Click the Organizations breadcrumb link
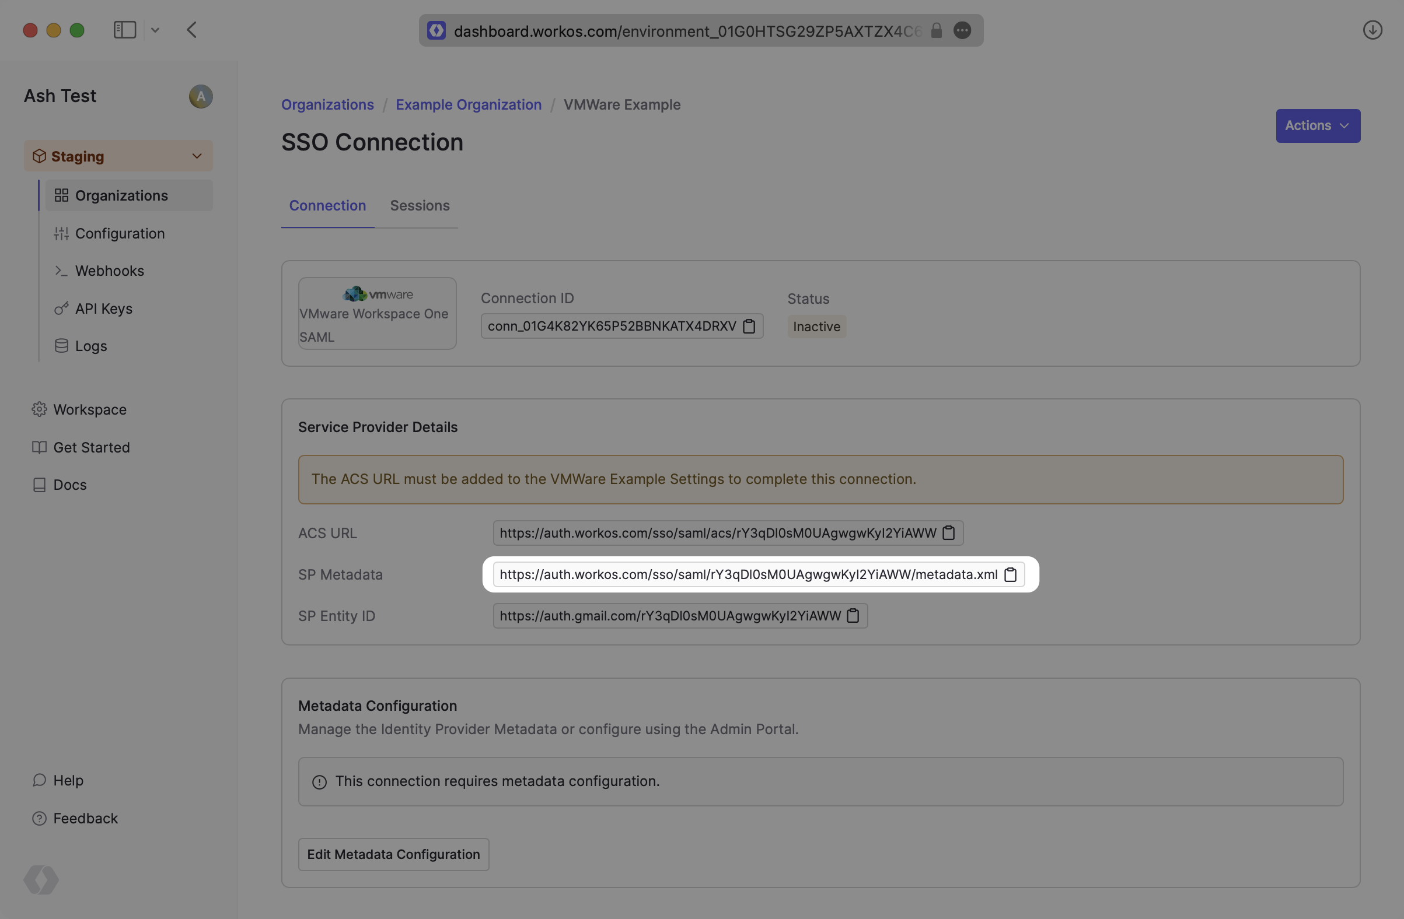 327,104
